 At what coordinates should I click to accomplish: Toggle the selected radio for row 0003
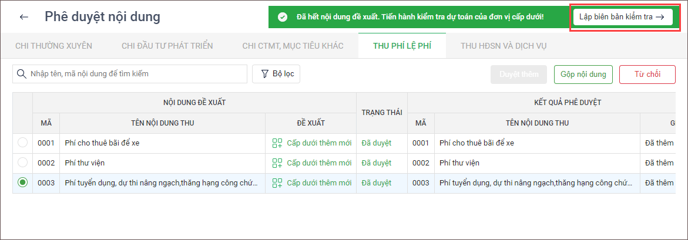click(x=22, y=182)
